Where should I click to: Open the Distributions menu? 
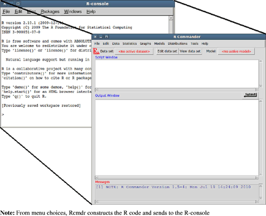coord(178,44)
